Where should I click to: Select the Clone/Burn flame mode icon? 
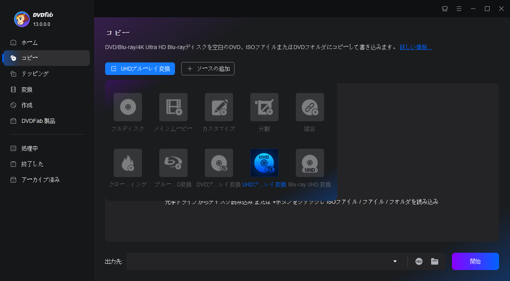(128, 162)
